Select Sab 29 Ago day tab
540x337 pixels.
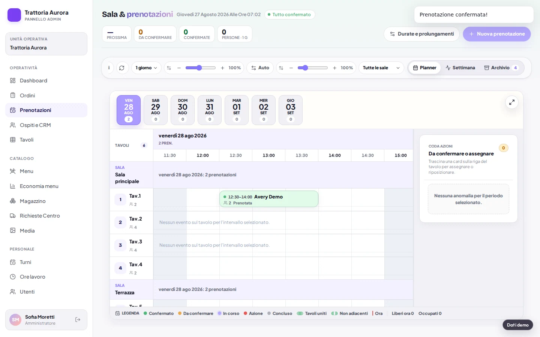coord(156,110)
